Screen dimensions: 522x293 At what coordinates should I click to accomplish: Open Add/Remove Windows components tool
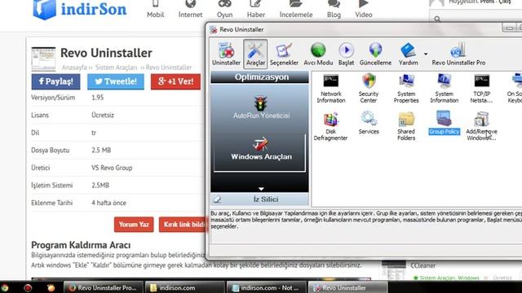coord(481,126)
